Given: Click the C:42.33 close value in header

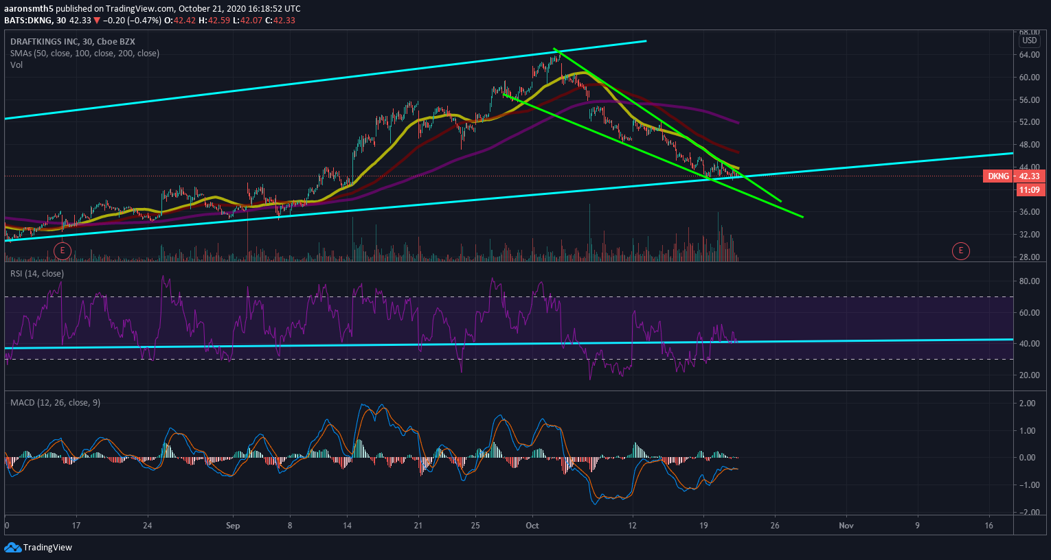Looking at the screenshot, I should click(280, 21).
